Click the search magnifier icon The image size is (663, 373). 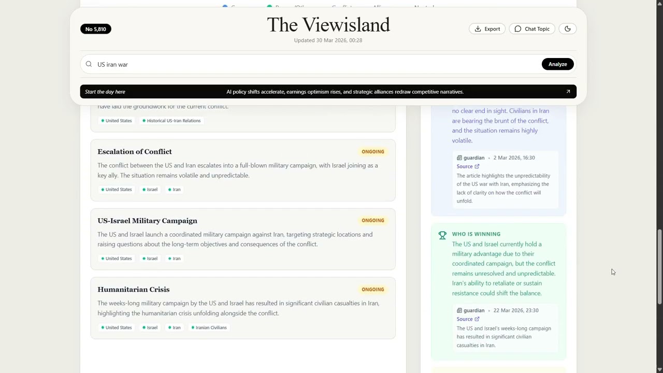point(89,64)
